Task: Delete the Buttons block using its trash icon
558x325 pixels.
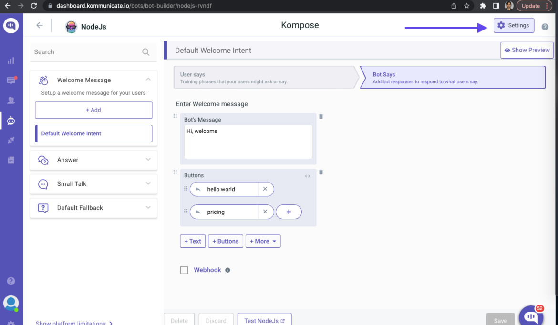Action: tap(320, 172)
